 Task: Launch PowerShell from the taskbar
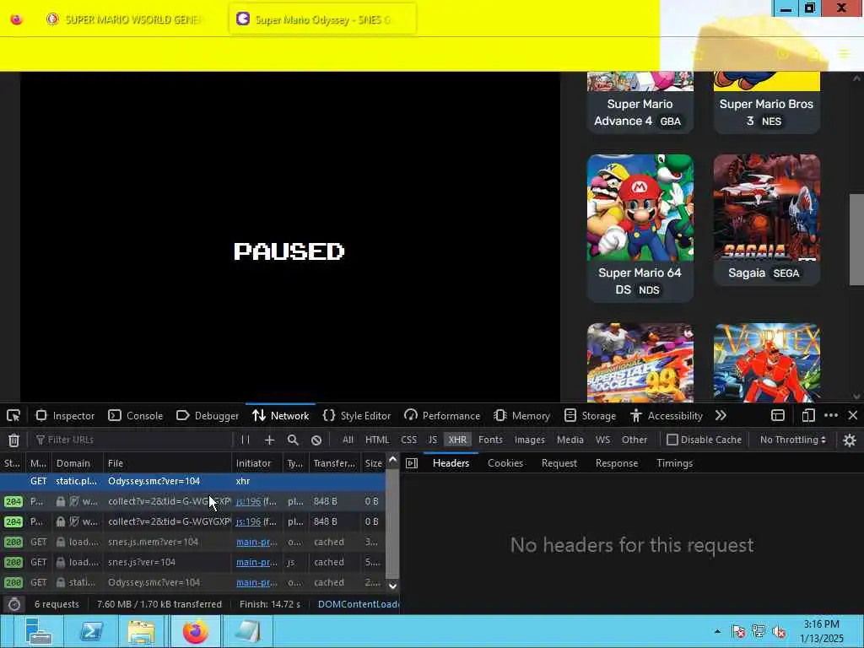point(91,631)
